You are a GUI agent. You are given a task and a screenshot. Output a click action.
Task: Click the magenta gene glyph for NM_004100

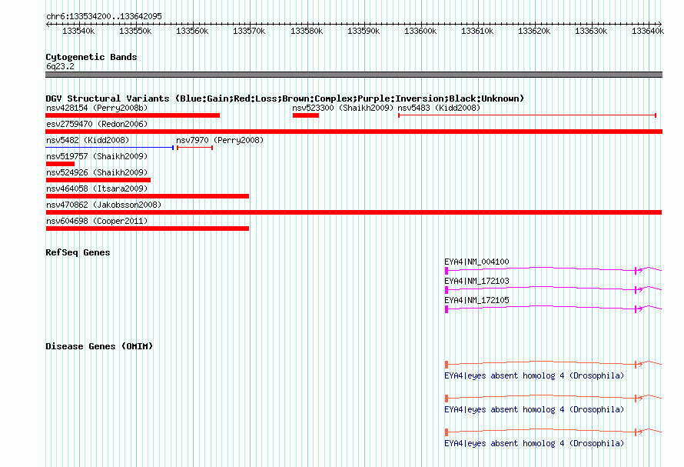click(x=553, y=270)
